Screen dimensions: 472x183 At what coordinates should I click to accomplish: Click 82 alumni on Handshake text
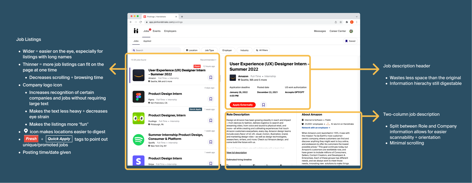342,124
